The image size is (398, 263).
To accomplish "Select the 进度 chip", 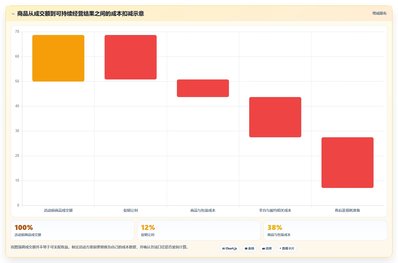I will pos(267,248).
